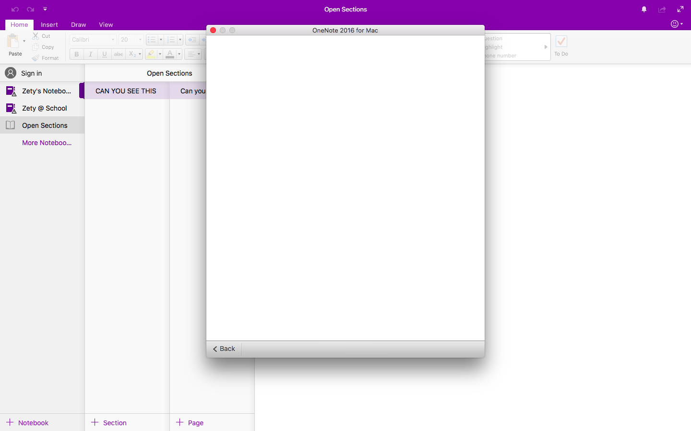Click the add Notebook button

(27, 422)
